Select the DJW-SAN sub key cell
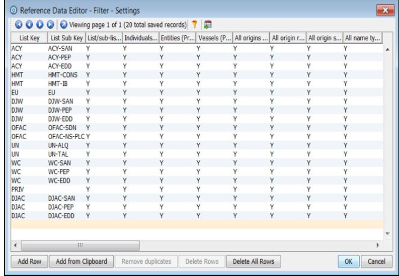 (x=66, y=101)
